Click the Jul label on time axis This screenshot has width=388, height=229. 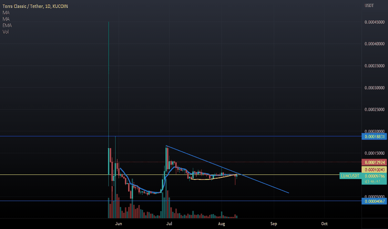click(x=169, y=224)
